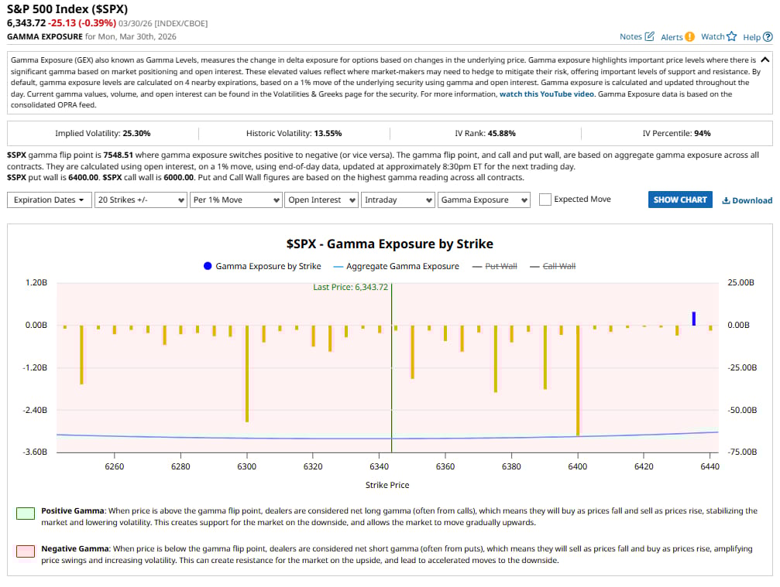Click the tall yellow bar at strike 6400
This screenshot has height=587, width=780.
pos(578,381)
